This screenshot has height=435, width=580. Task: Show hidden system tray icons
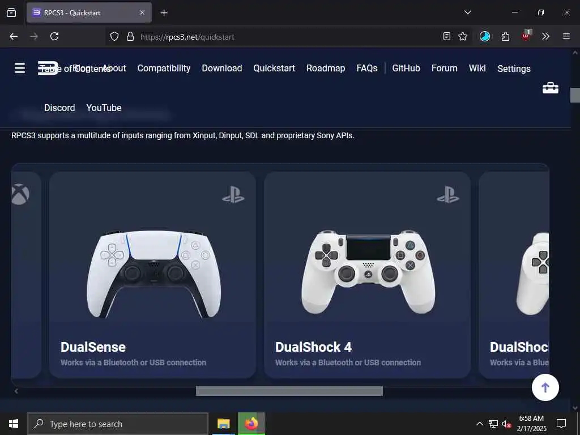(479, 424)
